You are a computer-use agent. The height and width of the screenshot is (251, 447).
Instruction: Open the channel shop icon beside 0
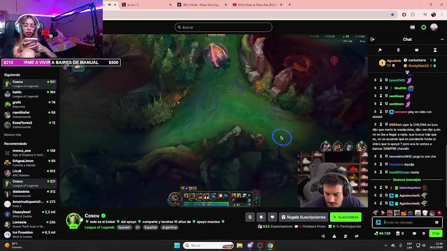pyautogui.click(x=397, y=234)
